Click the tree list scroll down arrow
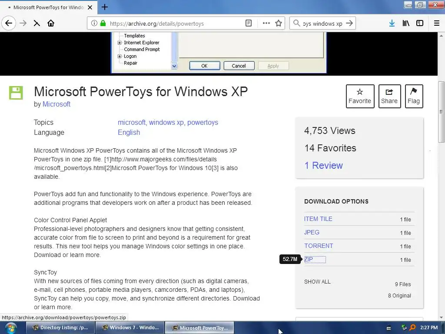The image size is (445, 334). (x=174, y=66)
